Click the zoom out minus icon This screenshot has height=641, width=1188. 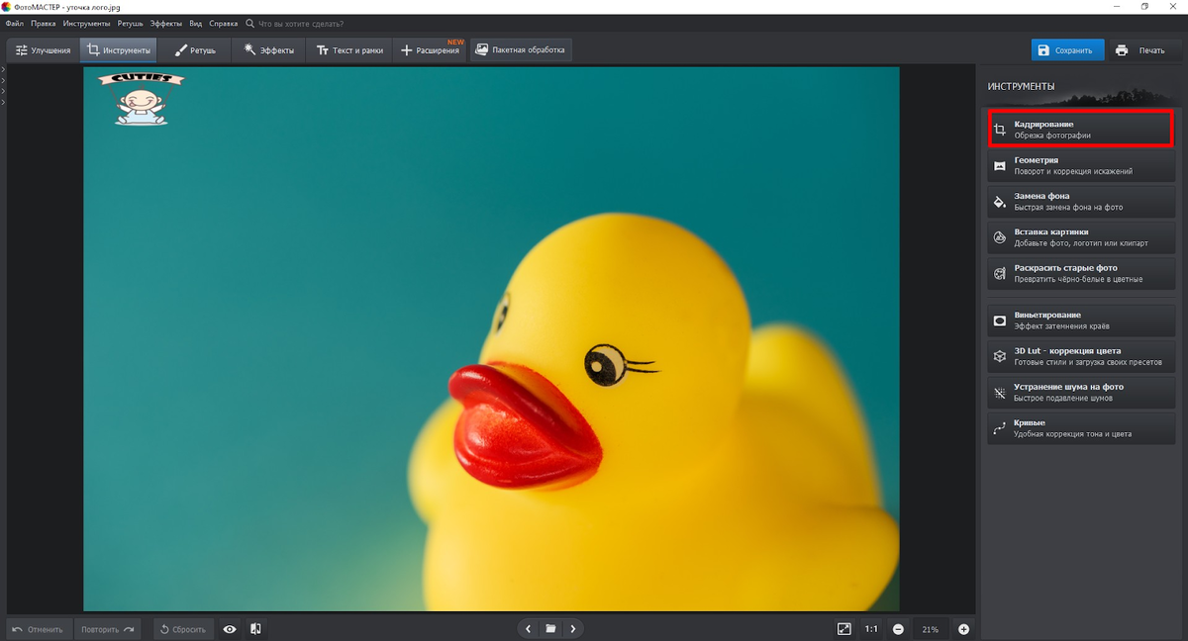click(898, 629)
